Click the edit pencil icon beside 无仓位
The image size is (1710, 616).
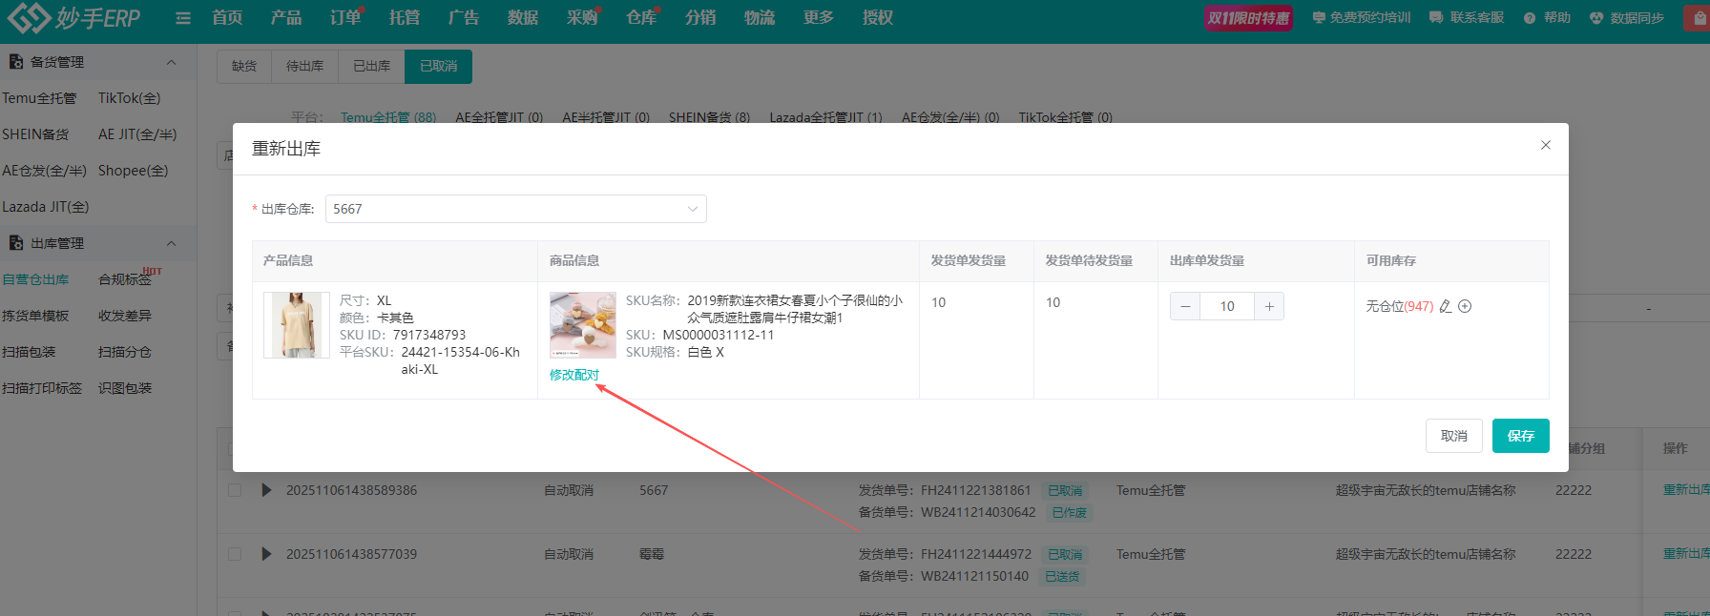coord(1446,306)
